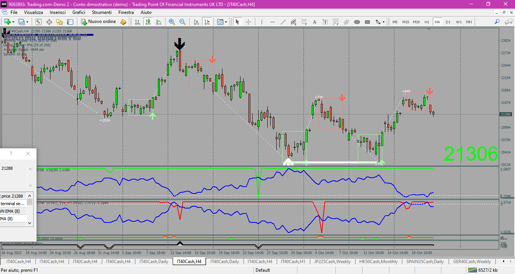This screenshot has width=515, height=274.
Task: Switch chart to bar chart mode
Action: (138, 22)
